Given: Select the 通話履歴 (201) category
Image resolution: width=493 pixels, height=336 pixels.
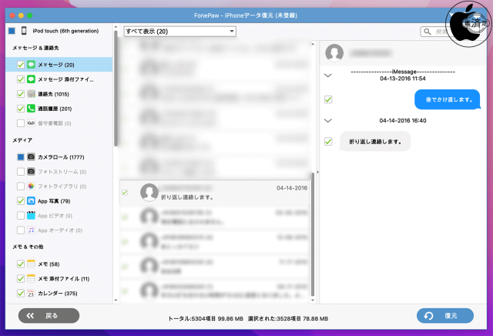Looking at the screenshot, I should [59, 109].
